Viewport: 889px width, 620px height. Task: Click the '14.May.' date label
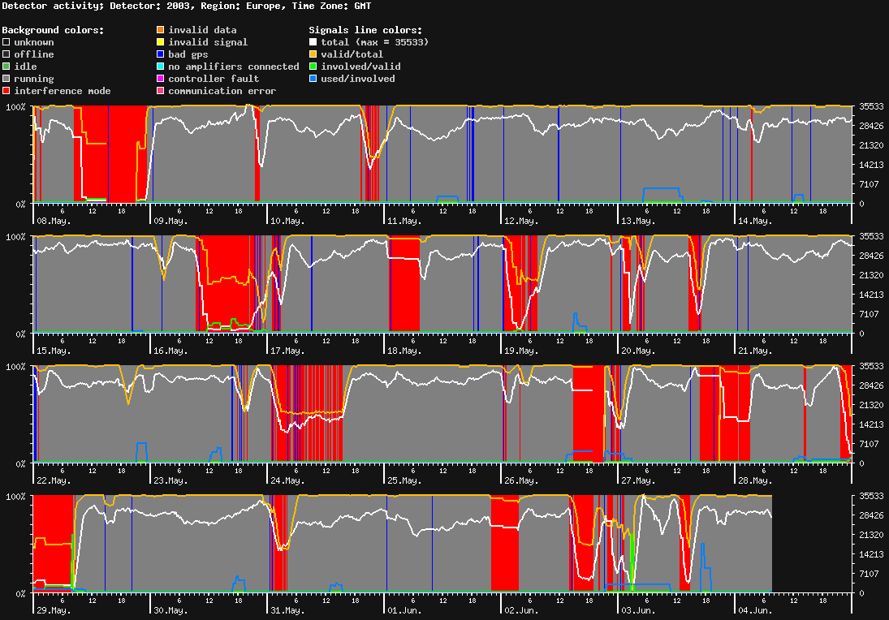(755, 221)
